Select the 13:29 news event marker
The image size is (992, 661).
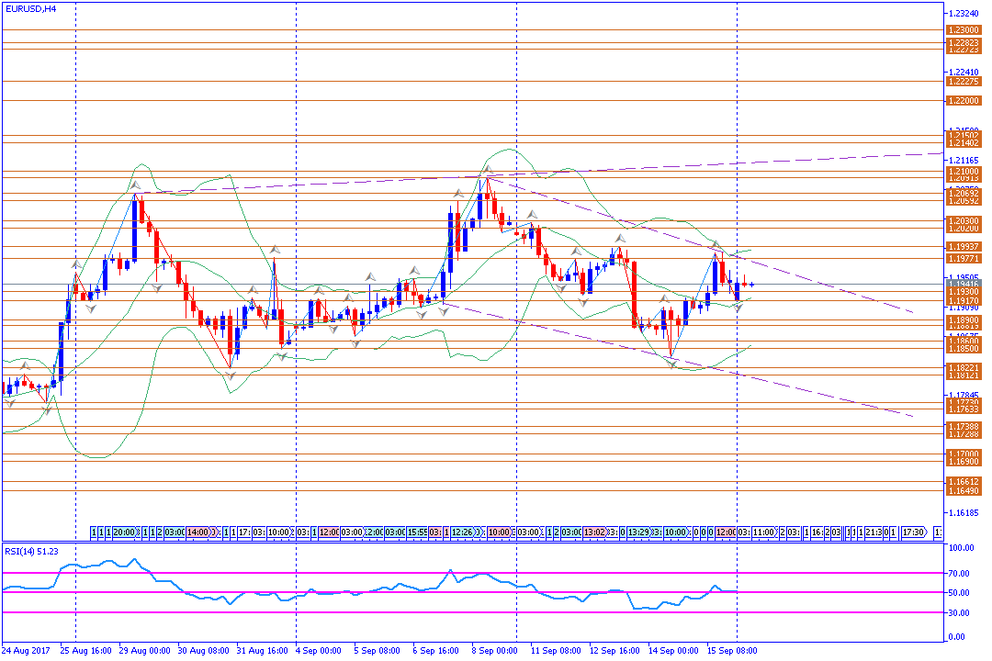(639, 532)
